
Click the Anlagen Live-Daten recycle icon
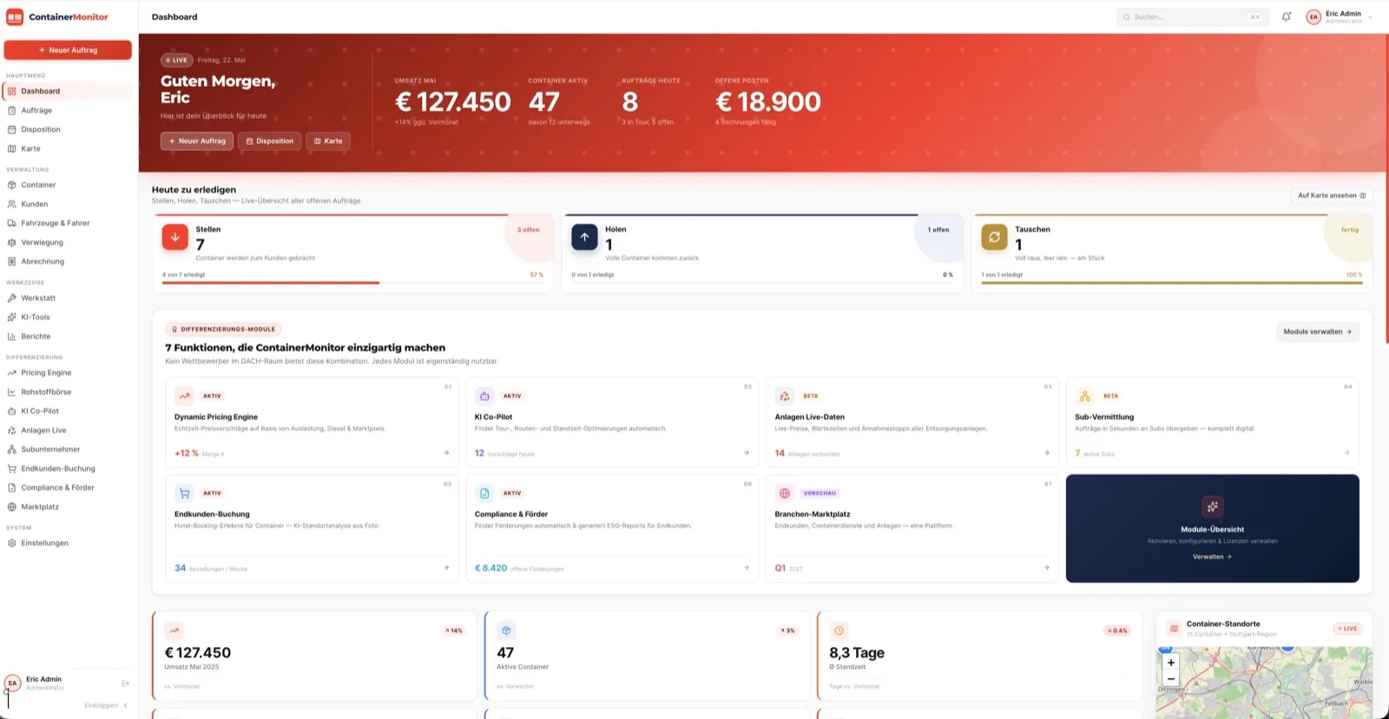785,395
